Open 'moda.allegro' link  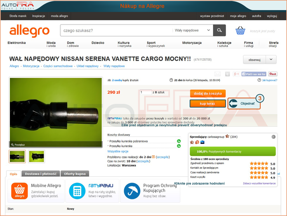point(59,16)
